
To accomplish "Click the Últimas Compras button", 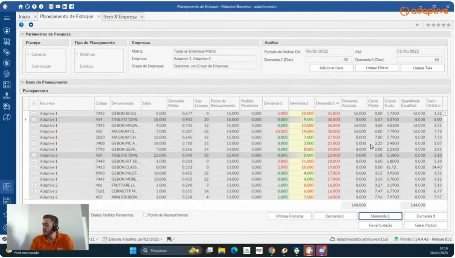I will 289,216.
